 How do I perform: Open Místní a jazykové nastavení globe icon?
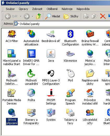[x=90, y=54]
